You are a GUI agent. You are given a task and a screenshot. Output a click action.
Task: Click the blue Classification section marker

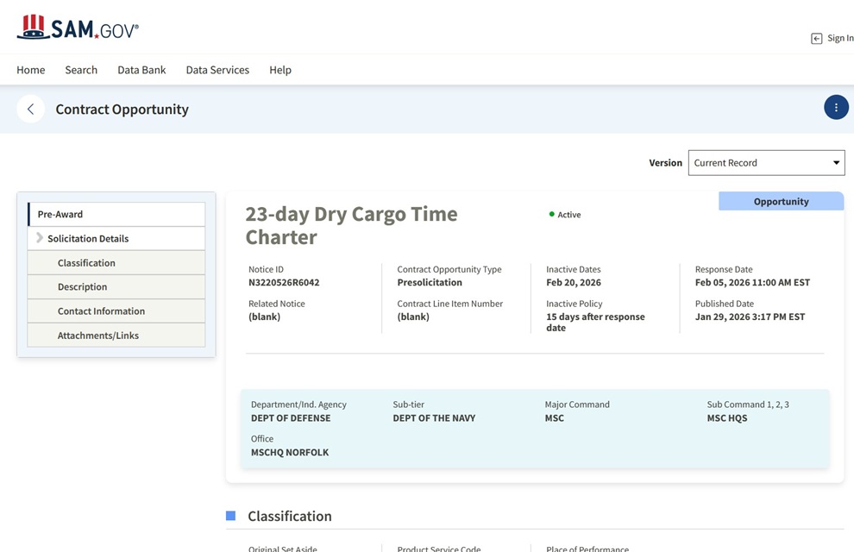tap(230, 516)
